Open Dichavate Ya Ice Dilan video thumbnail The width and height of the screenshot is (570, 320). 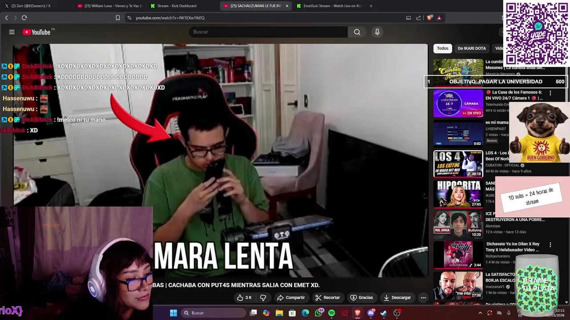458,255
